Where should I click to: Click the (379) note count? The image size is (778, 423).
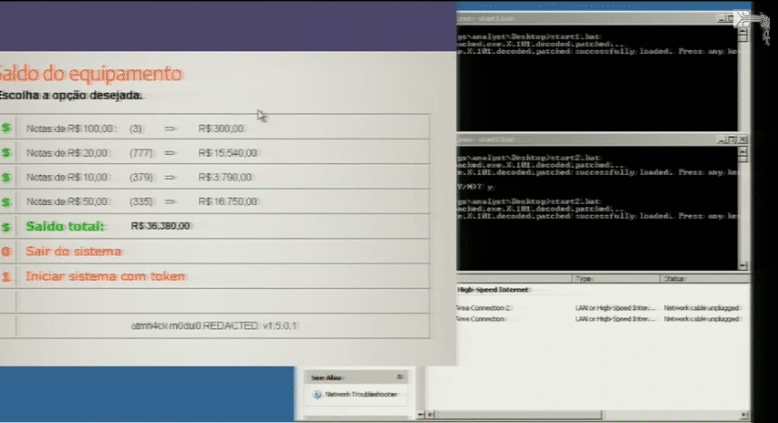(140, 177)
